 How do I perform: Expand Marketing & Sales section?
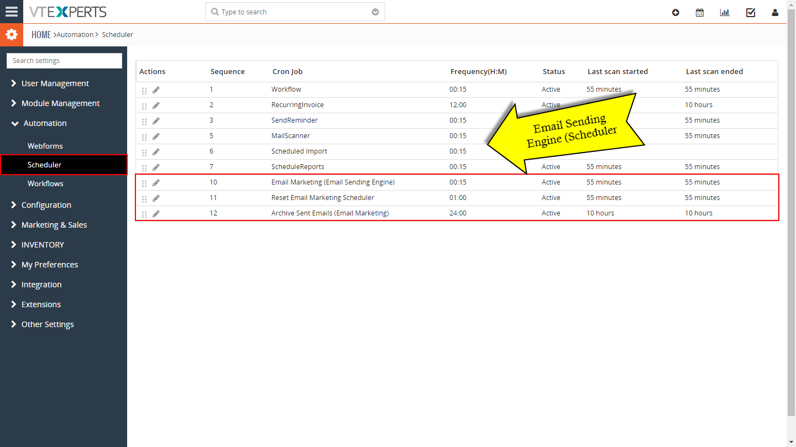49,225
